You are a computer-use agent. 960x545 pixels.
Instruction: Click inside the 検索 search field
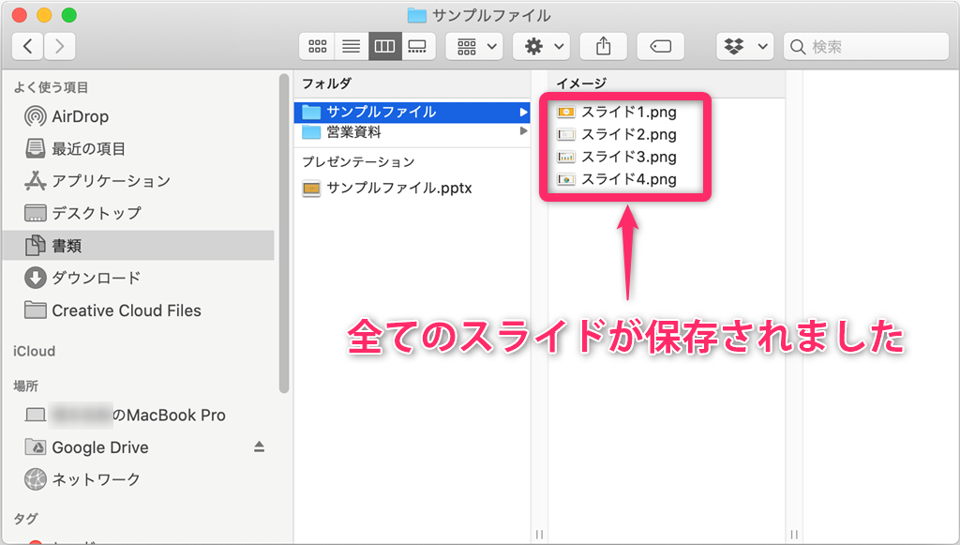[x=872, y=46]
